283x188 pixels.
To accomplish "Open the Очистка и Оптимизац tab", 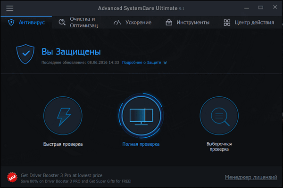I will point(83,23).
